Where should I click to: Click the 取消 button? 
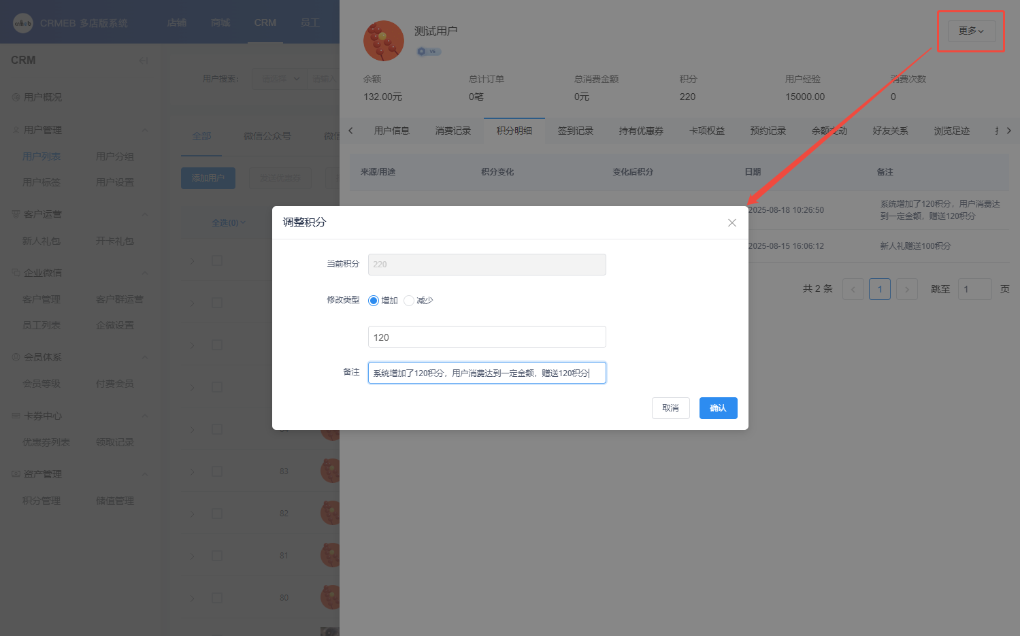pyautogui.click(x=670, y=408)
